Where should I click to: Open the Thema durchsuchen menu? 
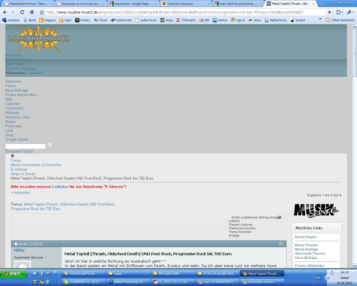pos(242,228)
